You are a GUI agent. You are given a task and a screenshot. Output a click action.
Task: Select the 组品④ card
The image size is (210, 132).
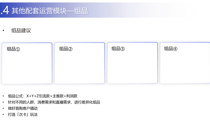[x=185, y=63]
